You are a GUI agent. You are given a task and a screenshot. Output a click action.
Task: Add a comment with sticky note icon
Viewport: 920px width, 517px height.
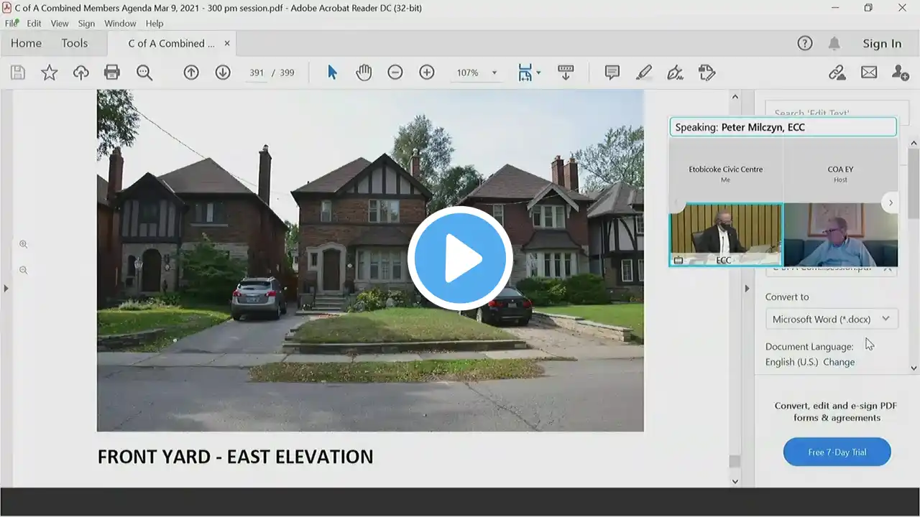612,73
